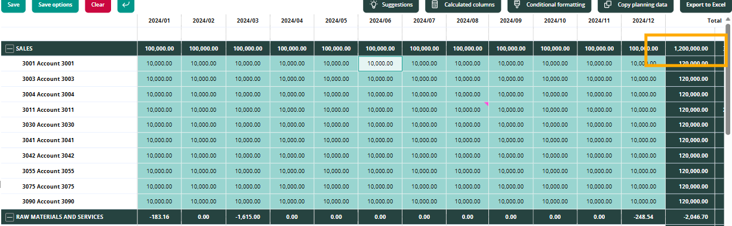Screen dimensions: 732x226
Task: Click the SALES 2024/02 total 100,000.00
Action: point(204,49)
